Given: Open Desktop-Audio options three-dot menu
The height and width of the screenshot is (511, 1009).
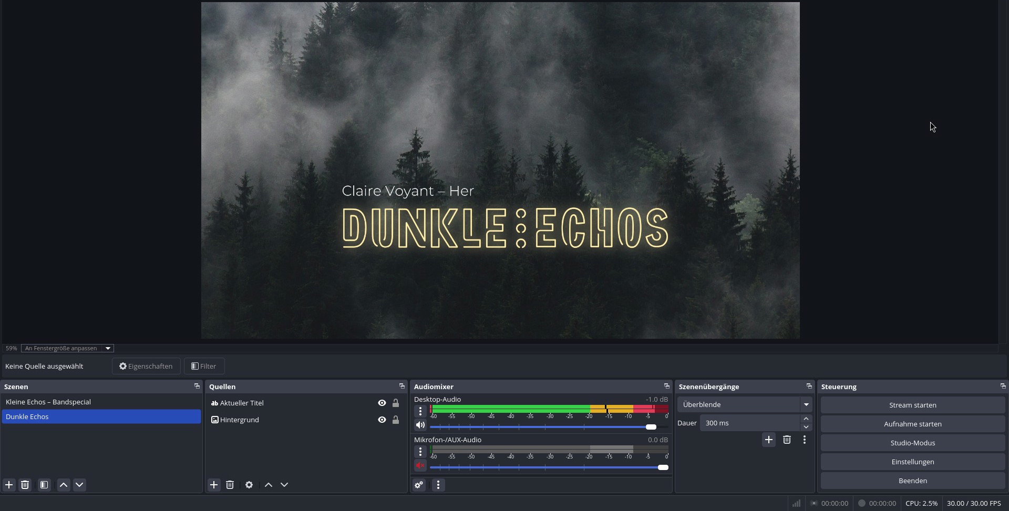Looking at the screenshot, I should tap(420, 411).
